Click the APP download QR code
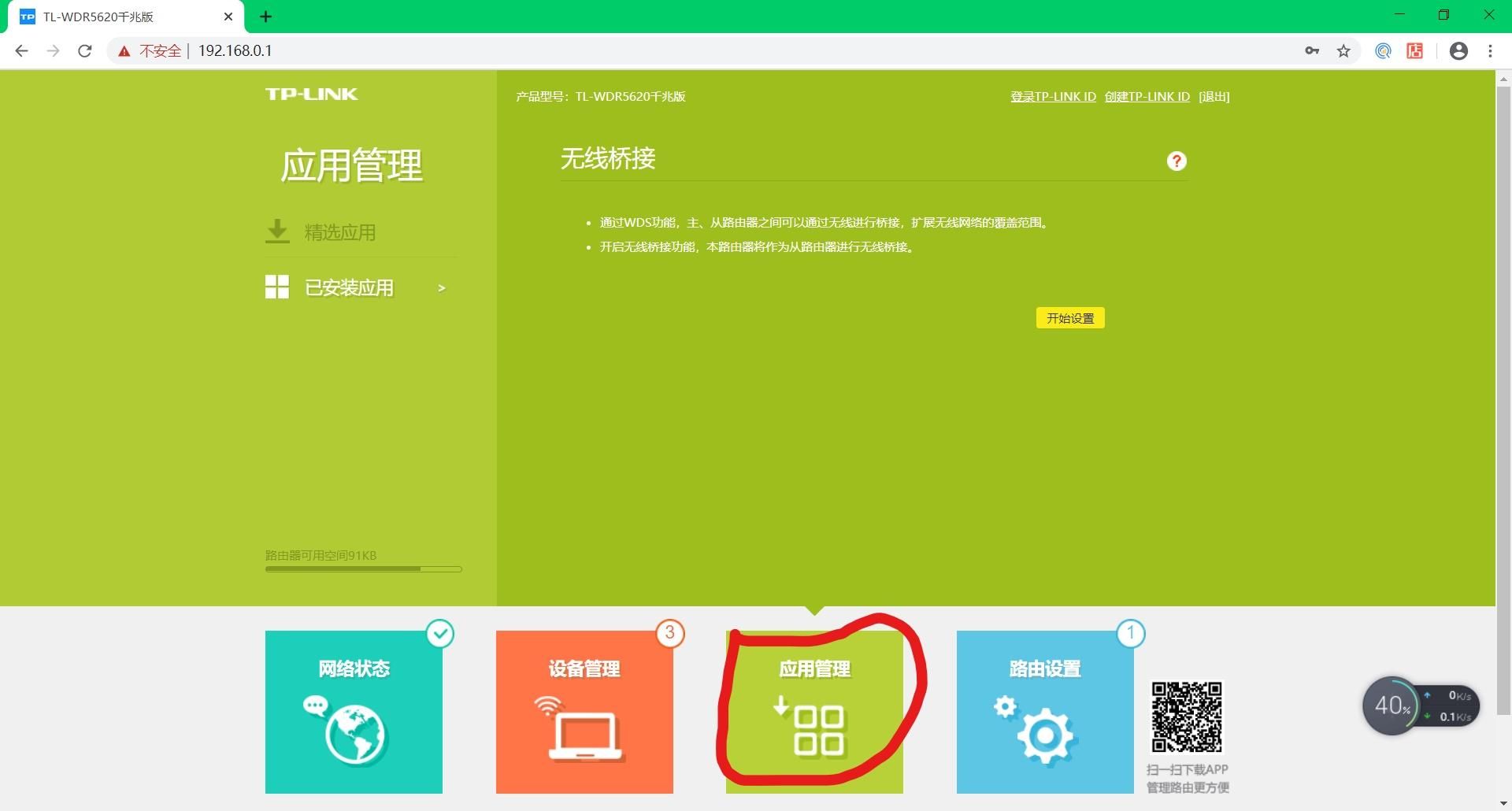 point(1187,717)
